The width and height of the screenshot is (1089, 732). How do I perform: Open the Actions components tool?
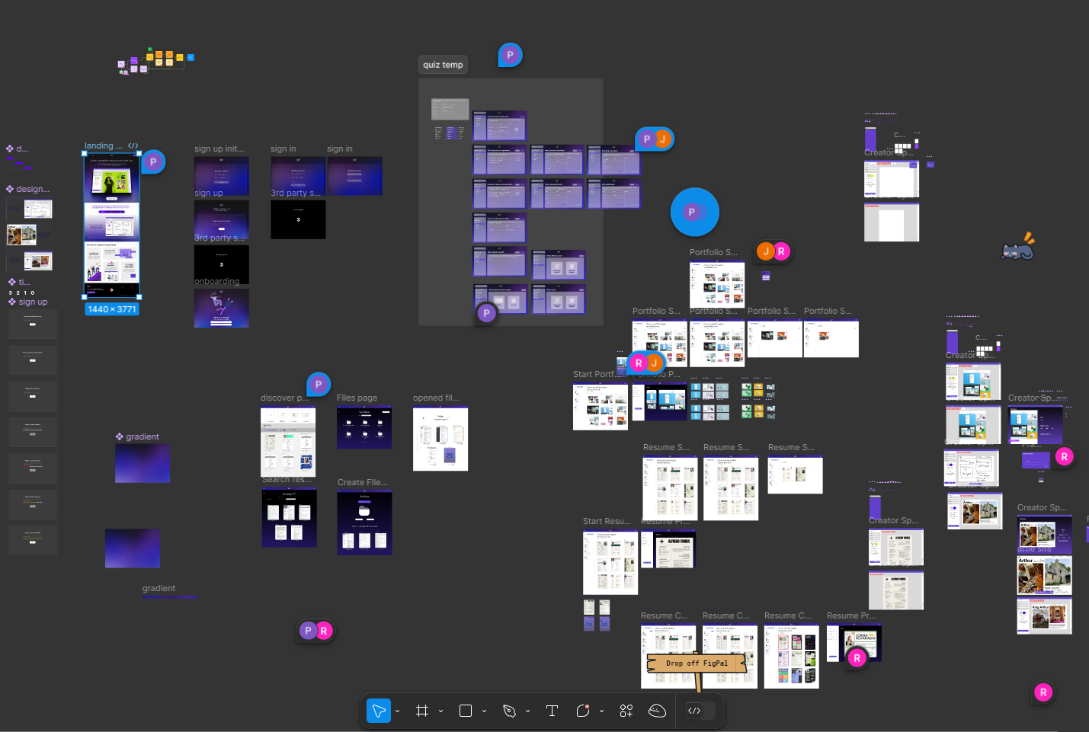[626, 711]
